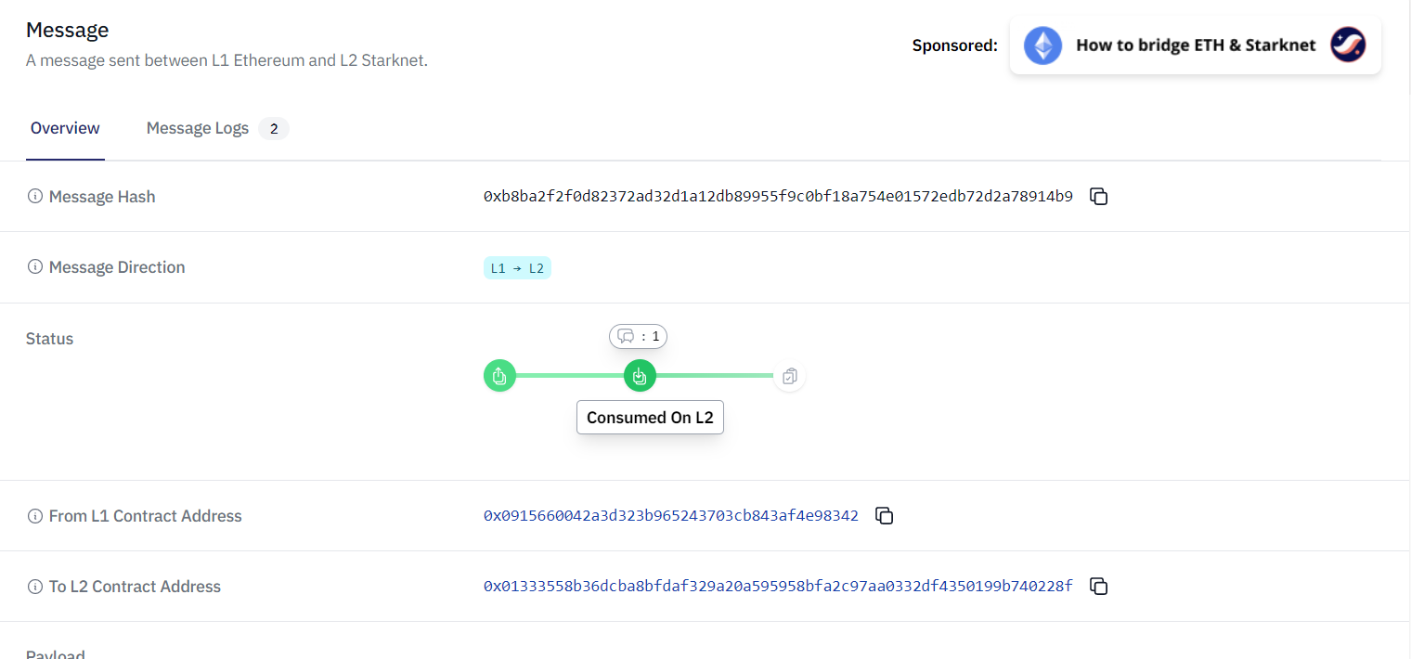Copy the Message Hash value
Image resolution: width=1411 pixels, height=659 pixels.
[x=1098, y=196]
